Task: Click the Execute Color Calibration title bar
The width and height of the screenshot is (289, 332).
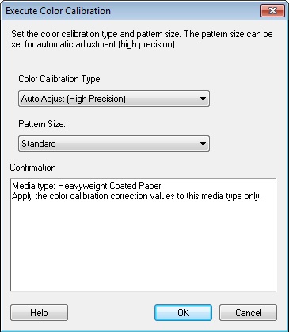Action: point(132,11)
